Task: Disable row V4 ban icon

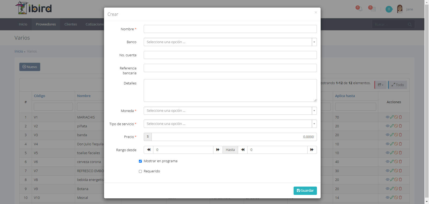Action: click(396, 144)
